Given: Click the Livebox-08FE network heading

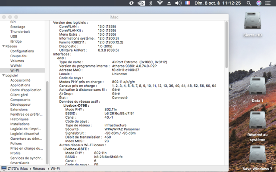Looking at the screenshot, I should click(76, 149).
